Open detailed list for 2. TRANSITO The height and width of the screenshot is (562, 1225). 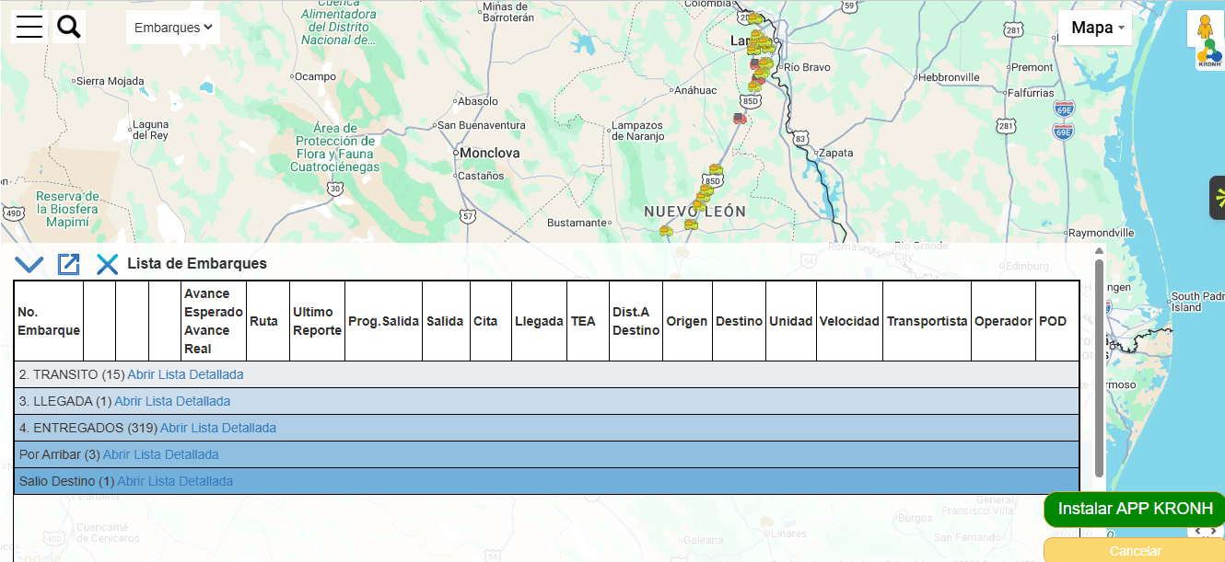tap(185, 374)
